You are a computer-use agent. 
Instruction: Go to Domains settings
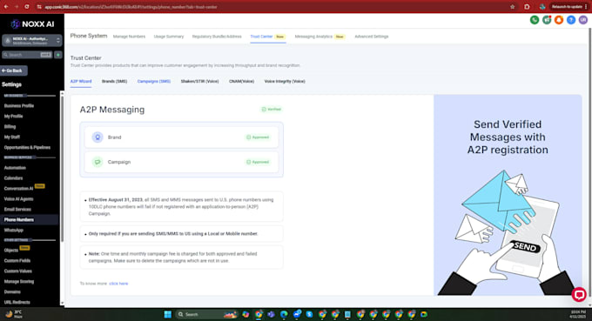[12, 292]
